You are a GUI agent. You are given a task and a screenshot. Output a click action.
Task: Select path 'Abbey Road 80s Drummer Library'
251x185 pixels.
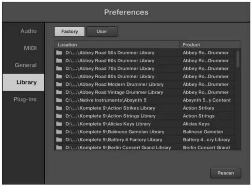[x=110, y=76]
